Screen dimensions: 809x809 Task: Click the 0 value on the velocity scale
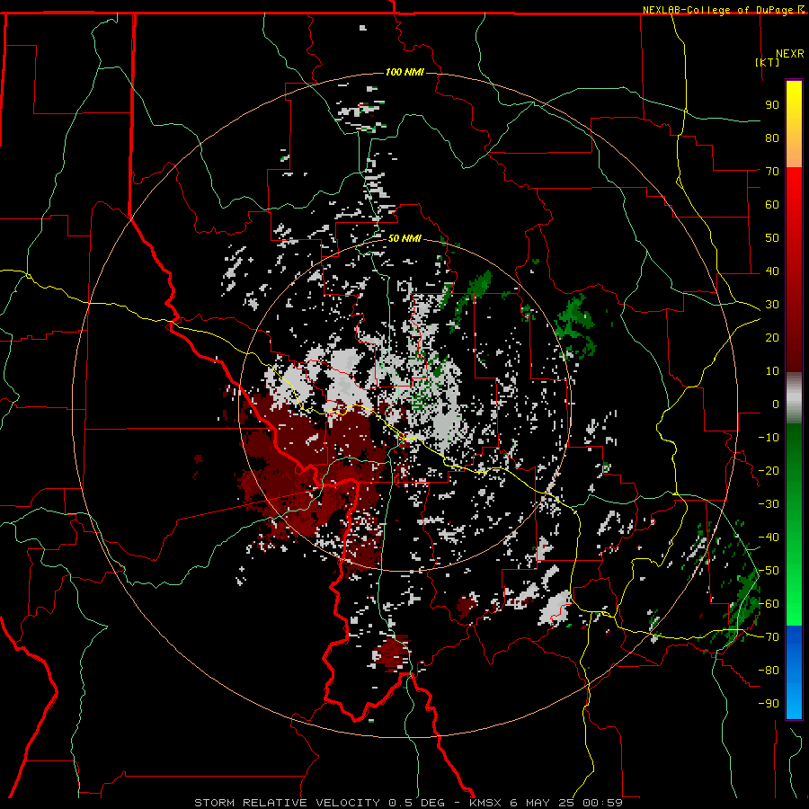[776, 404]
